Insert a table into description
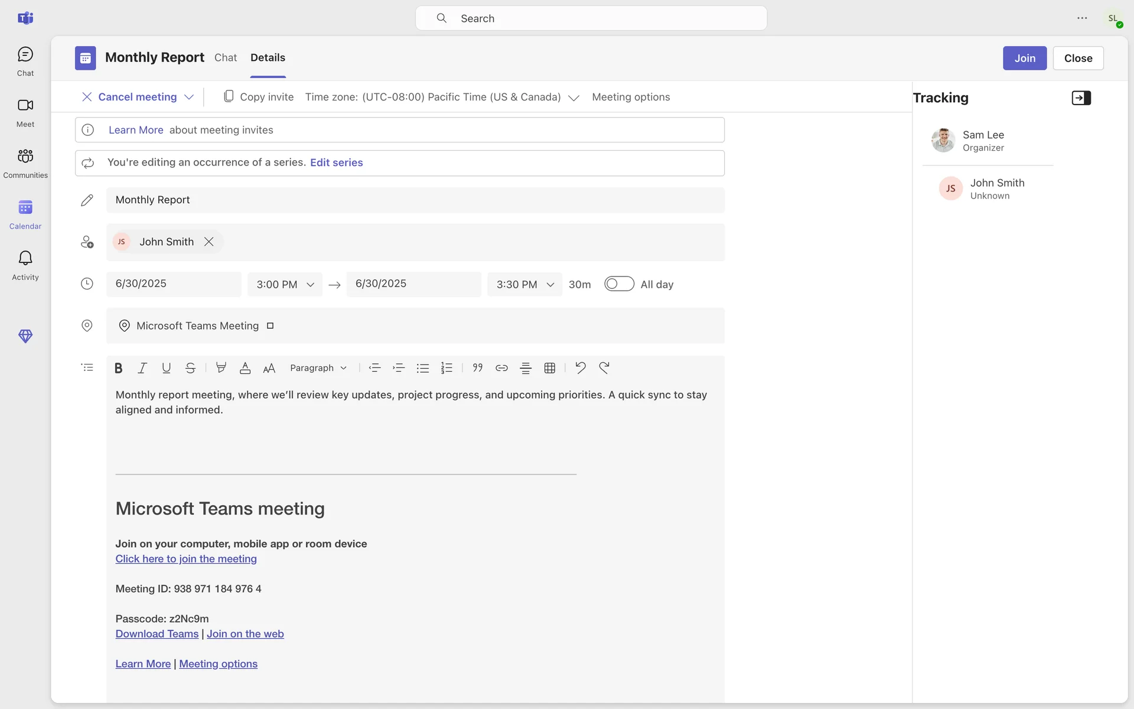Screen dimensions: 1134x709 (x=549, y=368)
